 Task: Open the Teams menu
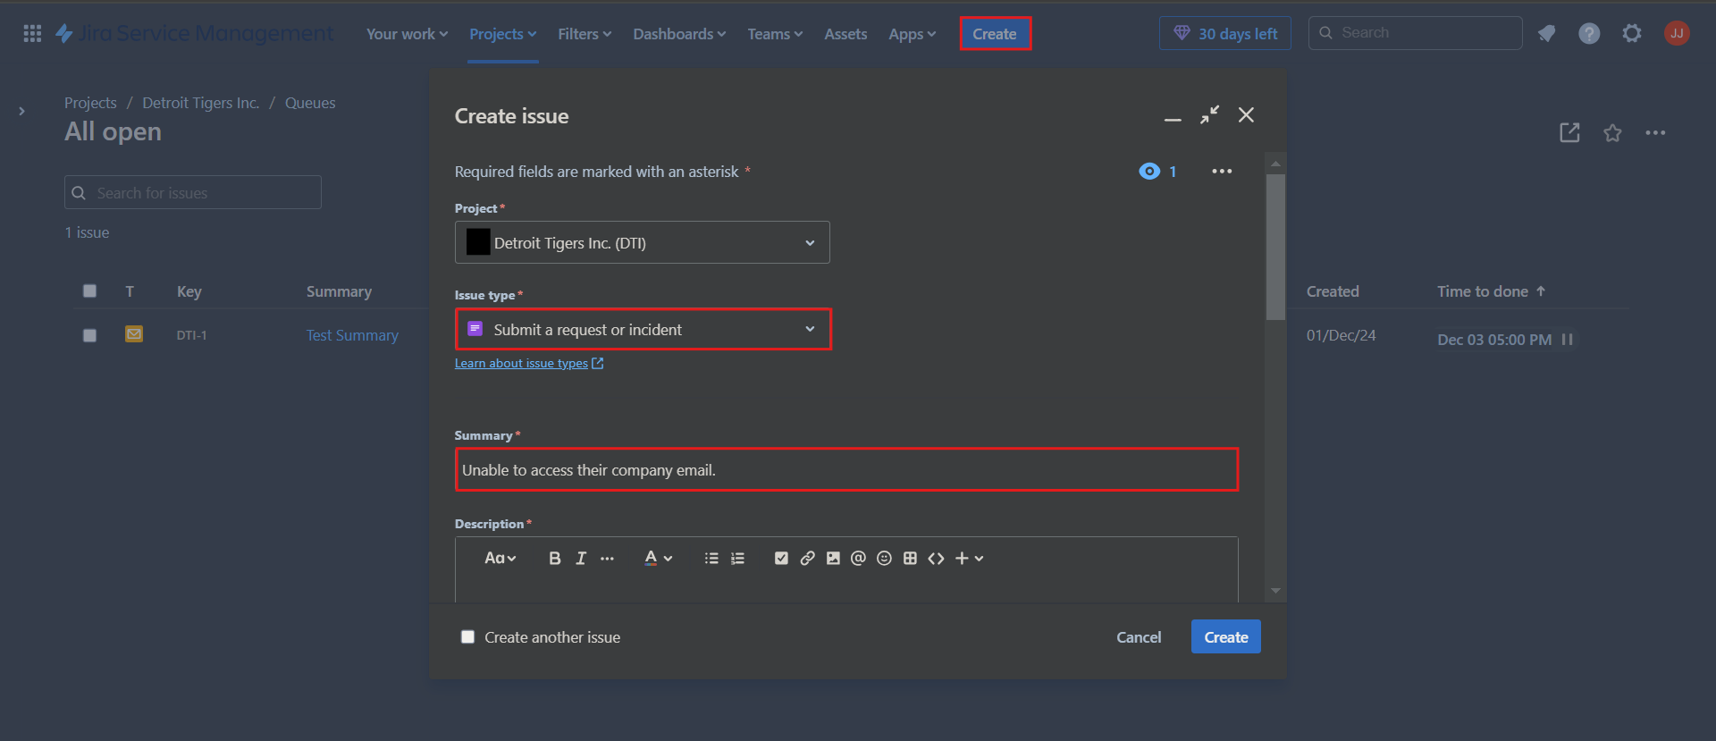pyautogui.click(x=775, y=34)
